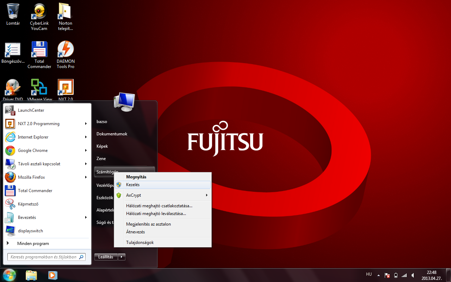Click the user account picture above bazso
Viewport: 451px width, 282px height.
pyautogui.click(x=124, y=102)
